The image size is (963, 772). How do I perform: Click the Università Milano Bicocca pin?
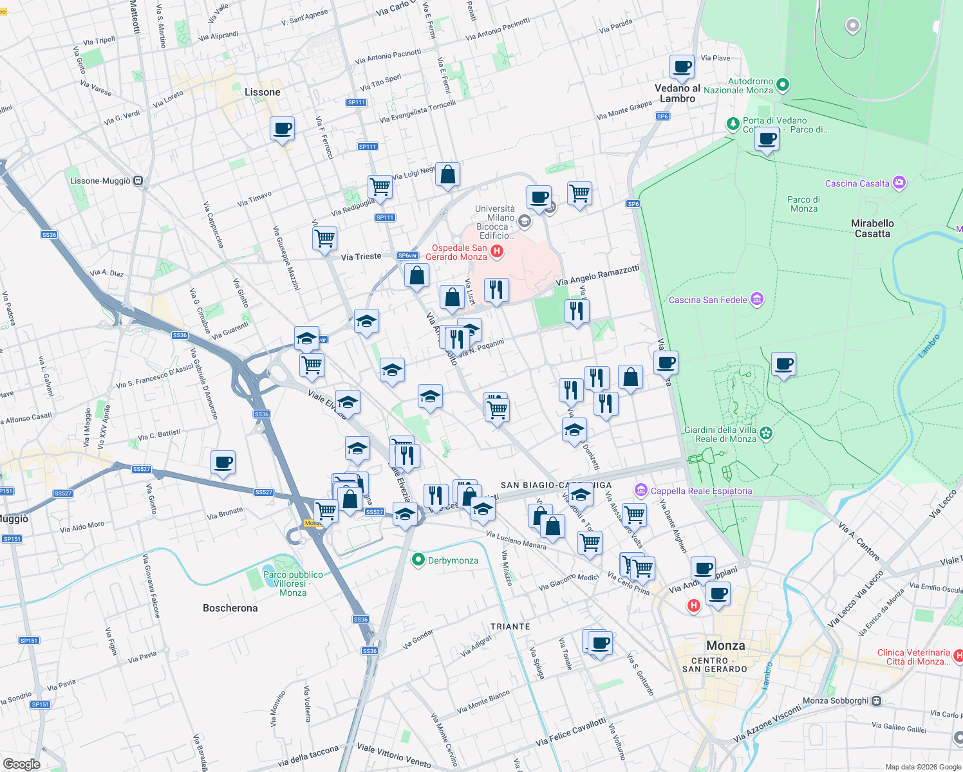click(525, 222)
